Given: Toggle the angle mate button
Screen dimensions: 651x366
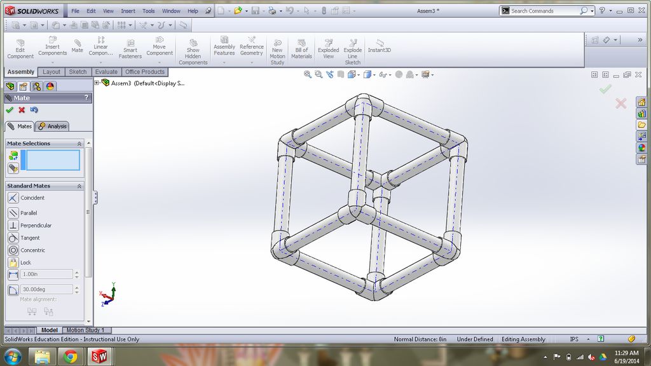Looking at the screenshot, I should (13, 290).
